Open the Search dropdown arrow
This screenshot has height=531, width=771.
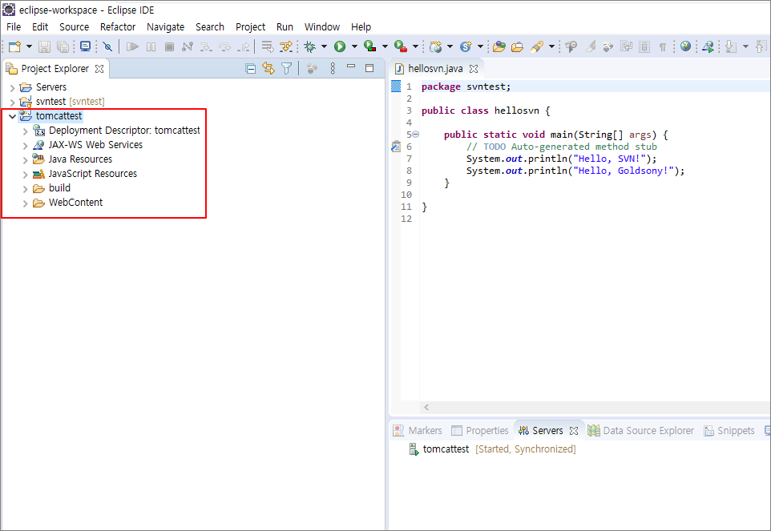(551, 46)
